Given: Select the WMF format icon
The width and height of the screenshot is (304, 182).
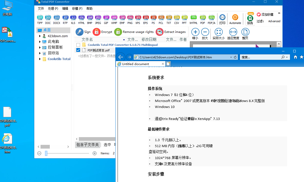Looking at the screenshot, I should point(114,19).
